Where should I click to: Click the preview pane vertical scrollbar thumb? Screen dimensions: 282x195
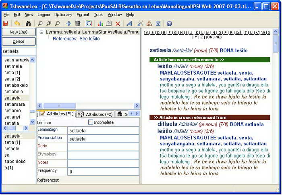coord(276,44)
